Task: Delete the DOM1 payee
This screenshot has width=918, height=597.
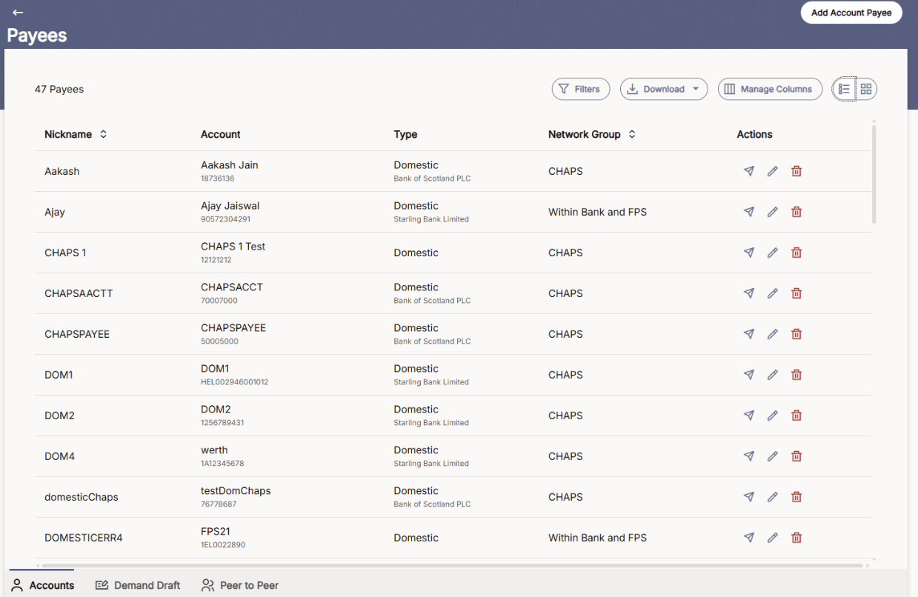Action: pos(796,375)
